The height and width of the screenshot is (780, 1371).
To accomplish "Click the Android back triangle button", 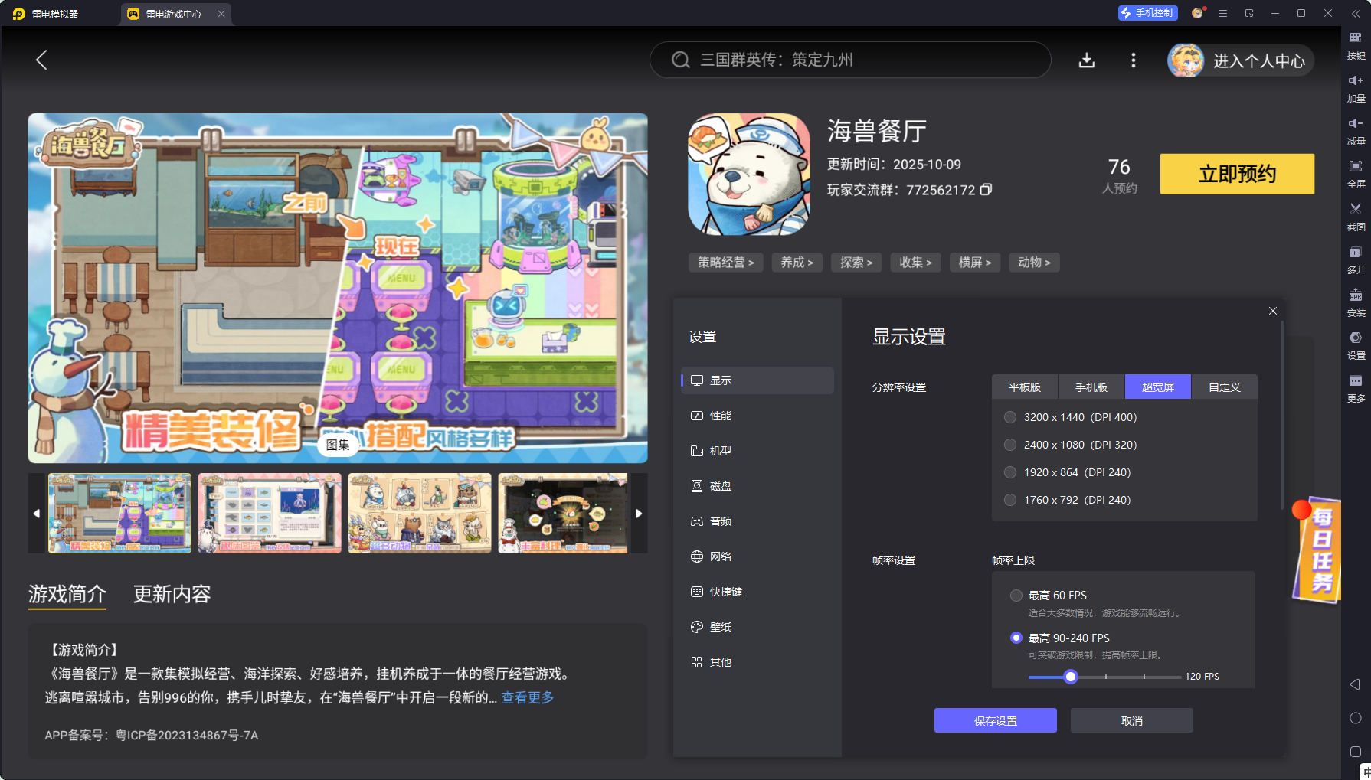I will coord(1355,684).
